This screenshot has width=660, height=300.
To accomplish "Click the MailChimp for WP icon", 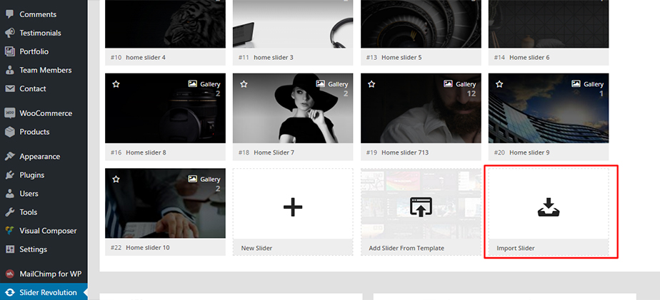I will click(10, 273).
